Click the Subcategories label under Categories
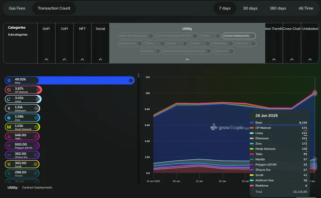Viewport: 321px width, 198px height. [17, 34]
